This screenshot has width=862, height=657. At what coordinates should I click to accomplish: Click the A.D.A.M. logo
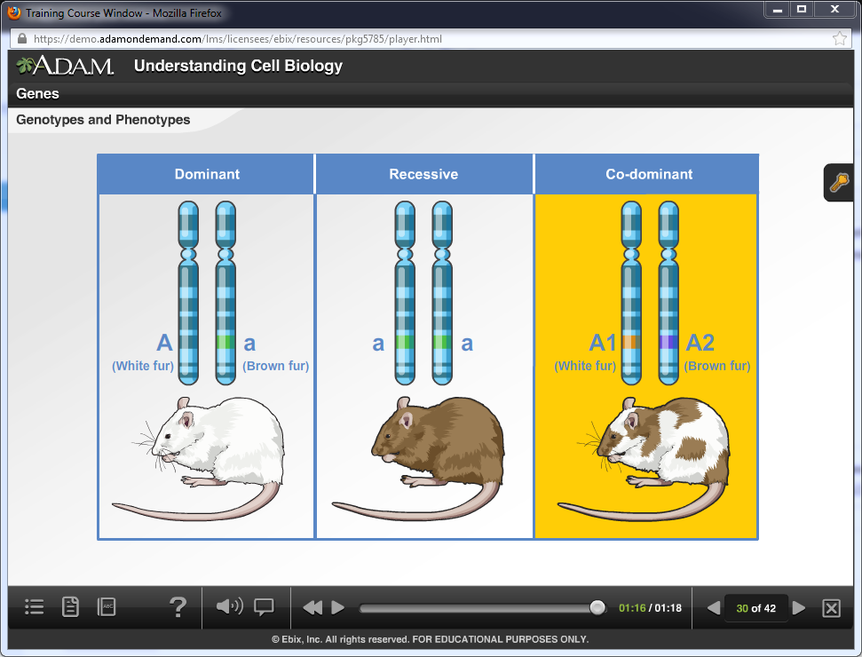[66, 67]
